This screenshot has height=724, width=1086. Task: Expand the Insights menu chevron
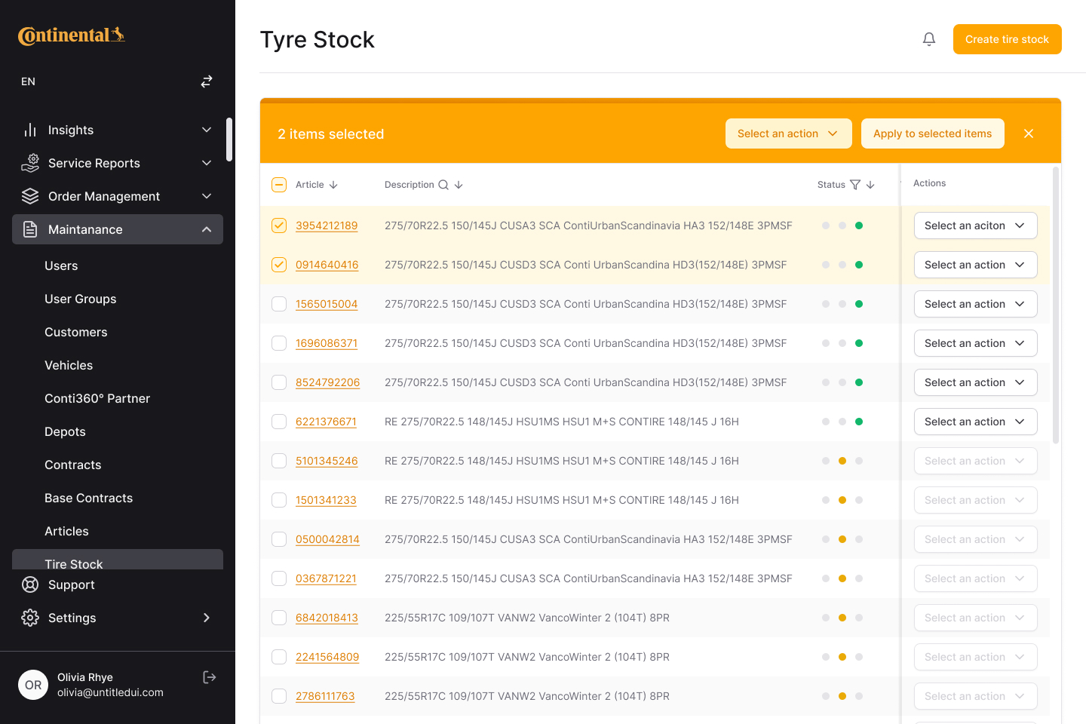coord(207,130)
